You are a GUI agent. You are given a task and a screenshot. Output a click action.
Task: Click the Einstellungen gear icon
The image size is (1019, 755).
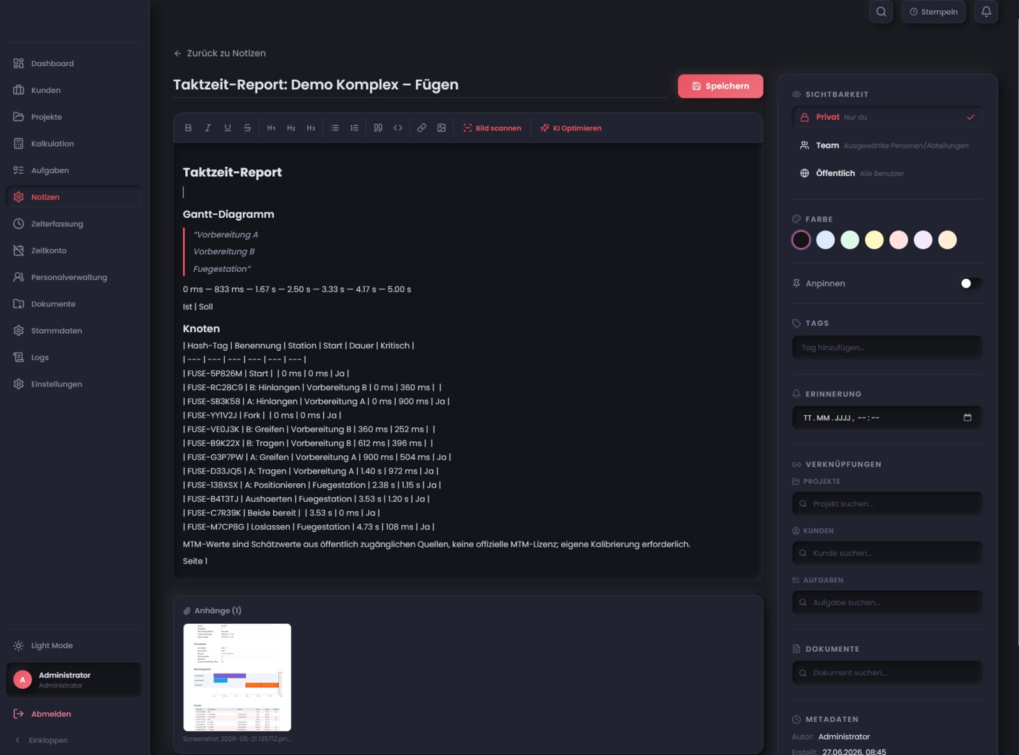[x=18, y=385]
